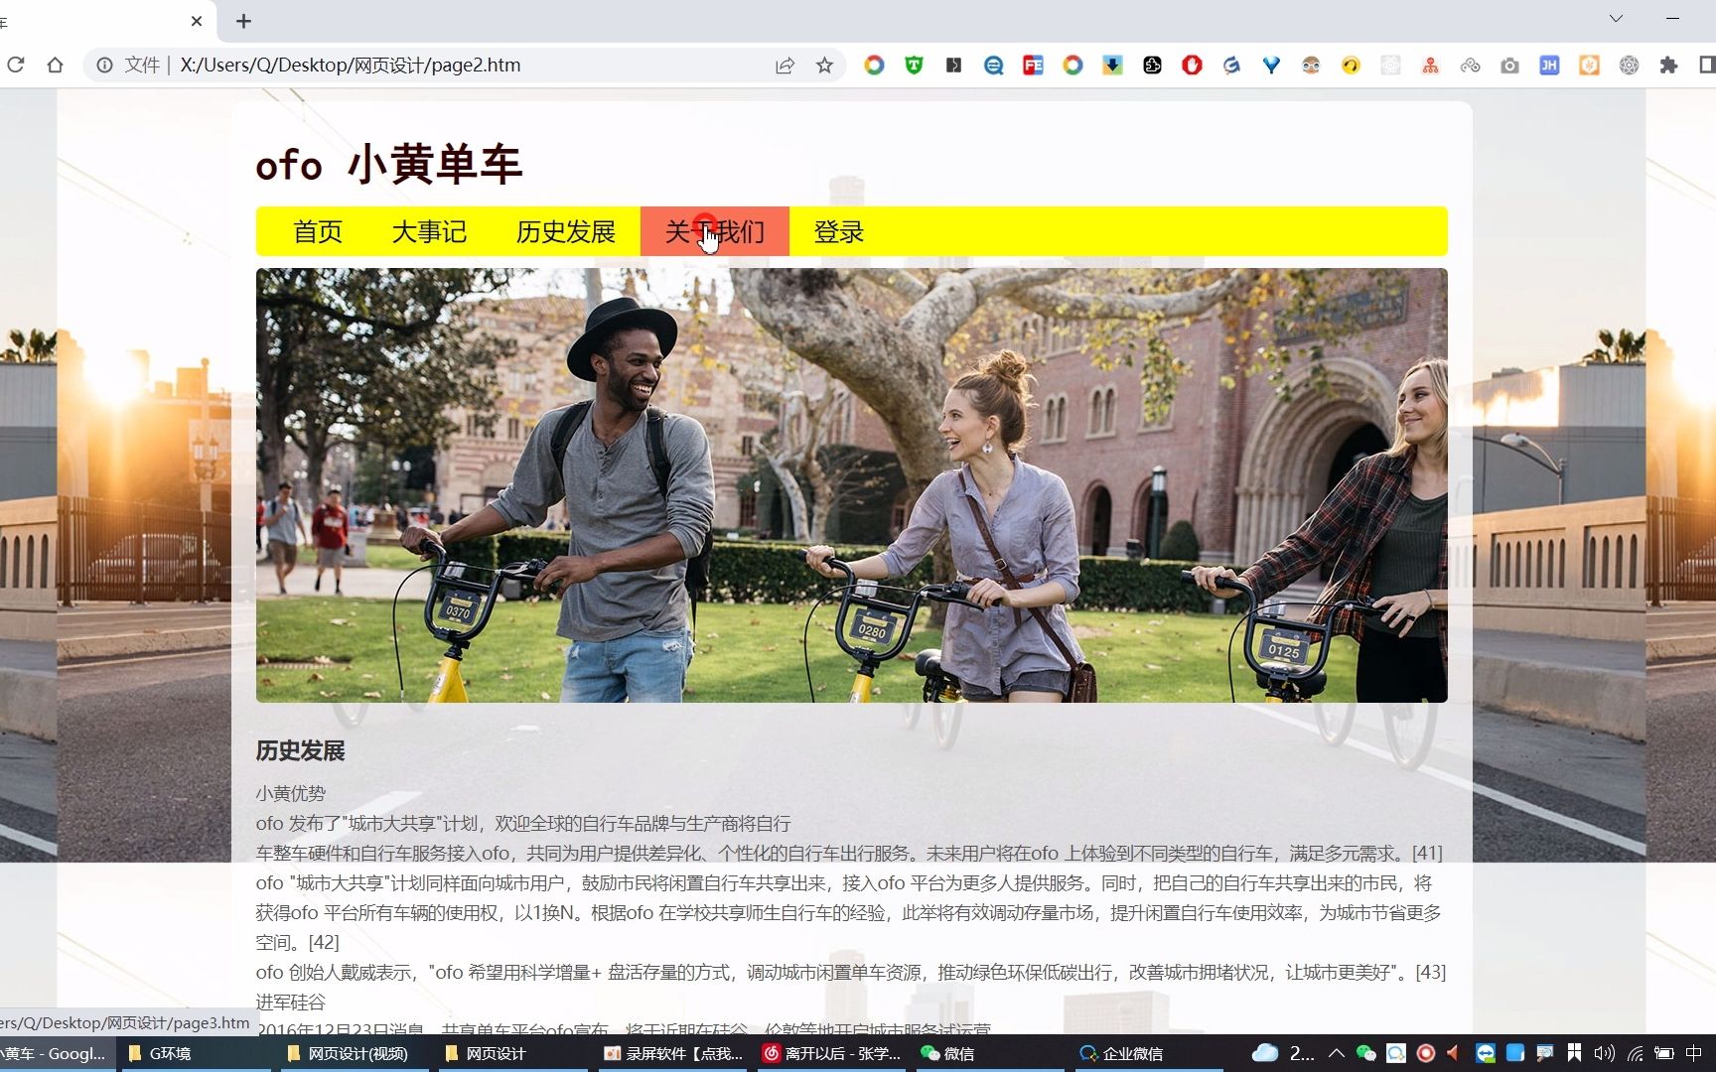
Task: Open the blue Q search extension icon
Action: (x=993, y=66)
